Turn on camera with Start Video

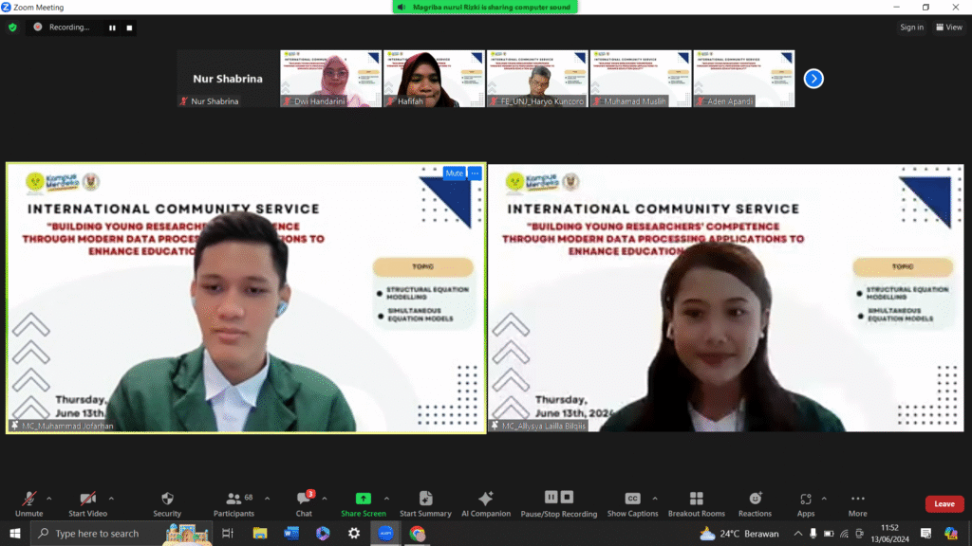tap(87, 503)
